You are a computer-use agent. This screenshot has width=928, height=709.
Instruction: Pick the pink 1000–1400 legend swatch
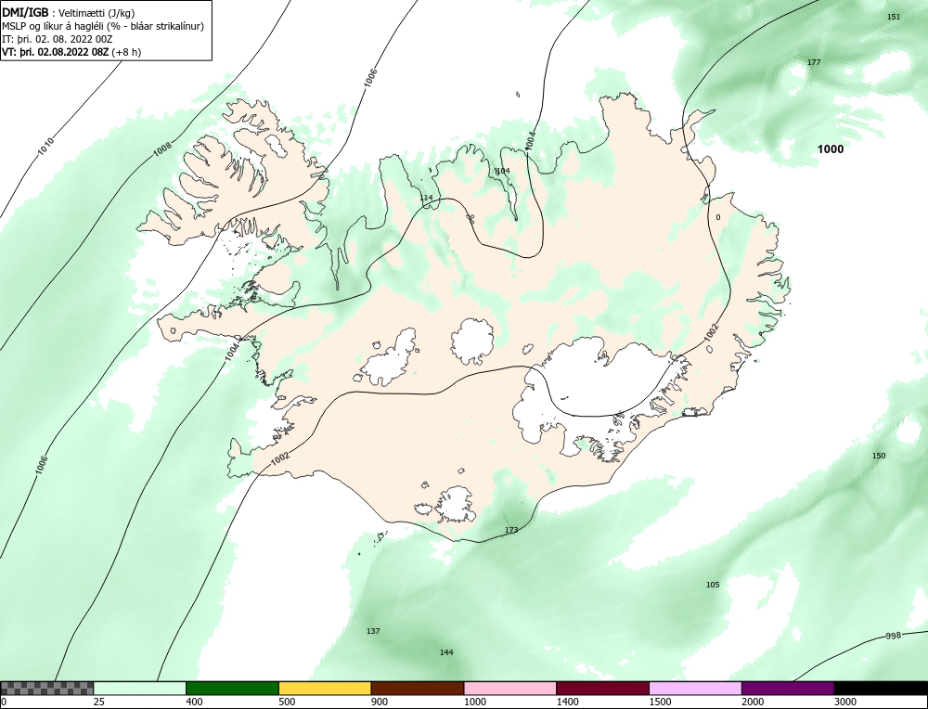pyautogui.click(x=510, y=688)
